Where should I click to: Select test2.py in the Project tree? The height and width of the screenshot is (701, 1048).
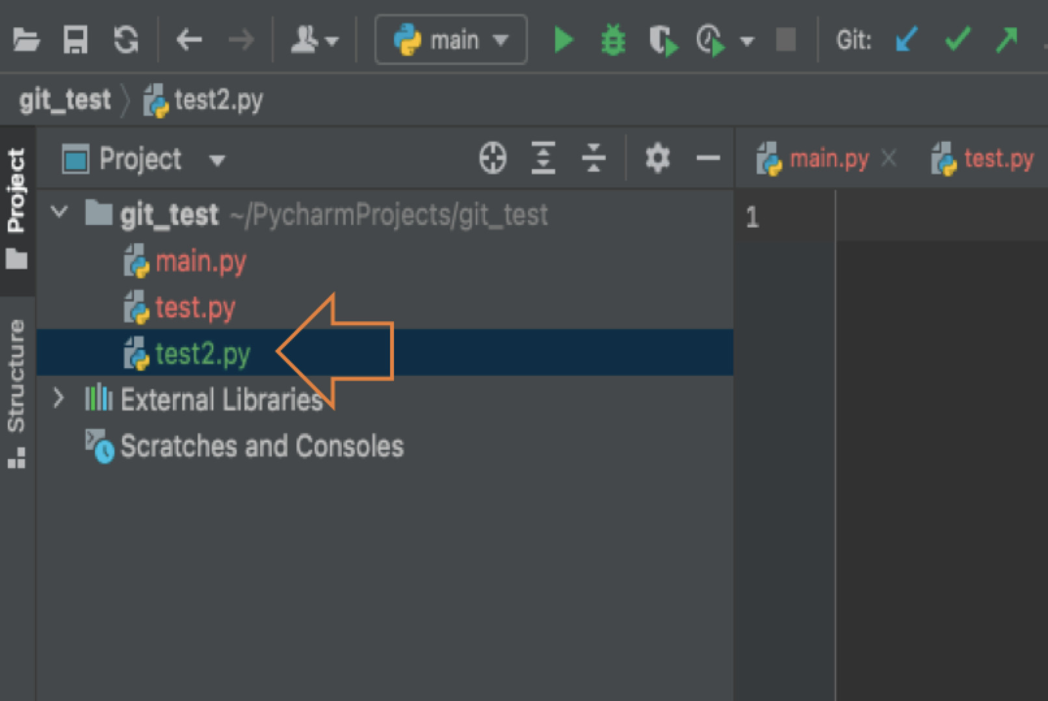tap(203, 353)
